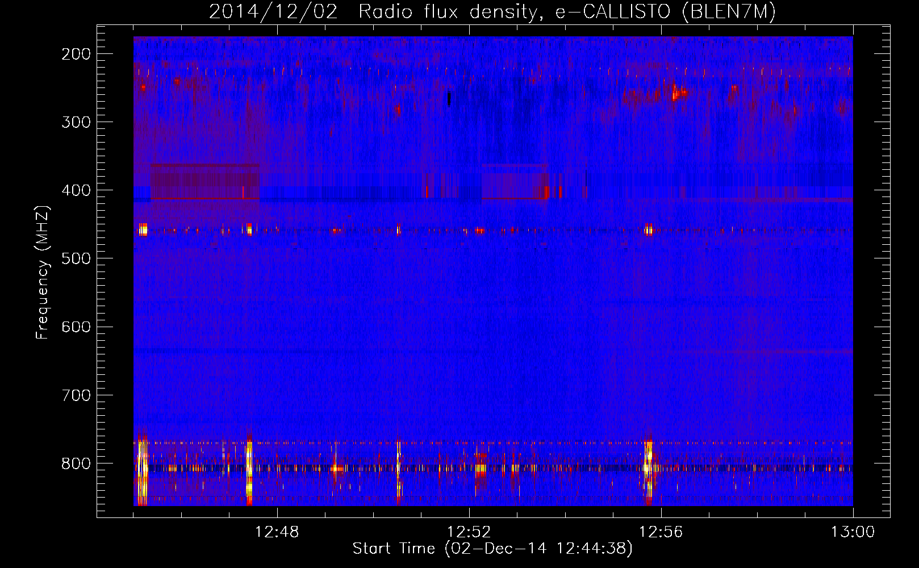Viewport: 919px width, 568px height.
Task: Click the 800 frequency tick label
Action: pyautogui.click(x=76, y=463)
